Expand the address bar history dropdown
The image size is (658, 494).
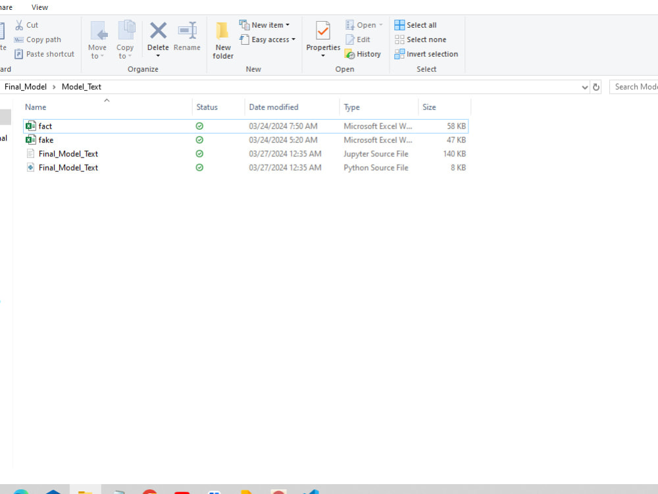coord(584,88)
